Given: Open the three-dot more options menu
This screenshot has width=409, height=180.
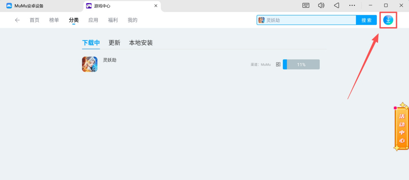Looking at the screenshot, I should (352, 5).
